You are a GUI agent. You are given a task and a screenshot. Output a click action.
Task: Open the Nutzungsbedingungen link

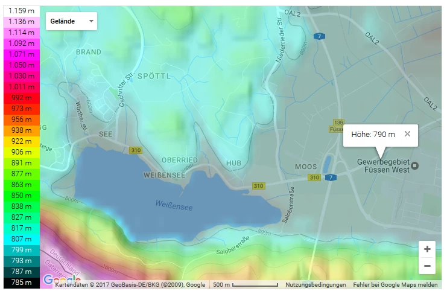315,284
